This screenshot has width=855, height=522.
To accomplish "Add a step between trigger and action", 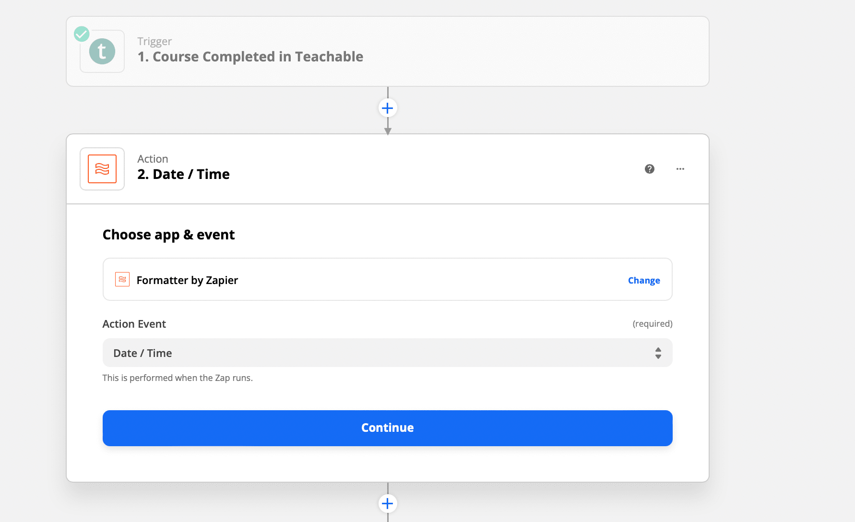I will (388, 108).
